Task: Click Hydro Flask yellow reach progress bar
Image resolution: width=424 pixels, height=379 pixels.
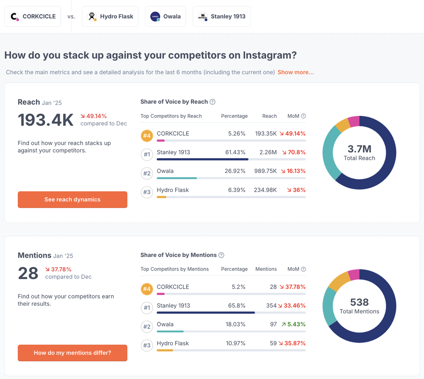Action: pyautogui.click(x=162, y=197)
